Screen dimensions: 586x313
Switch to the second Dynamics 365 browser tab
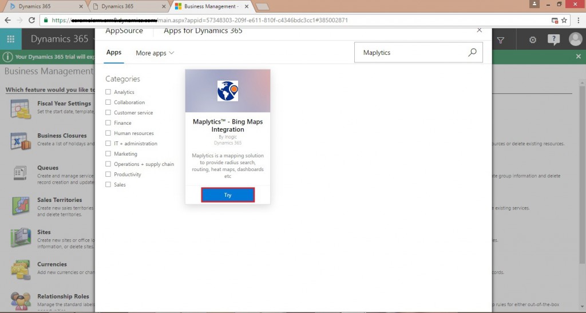(x=127, y=6)
